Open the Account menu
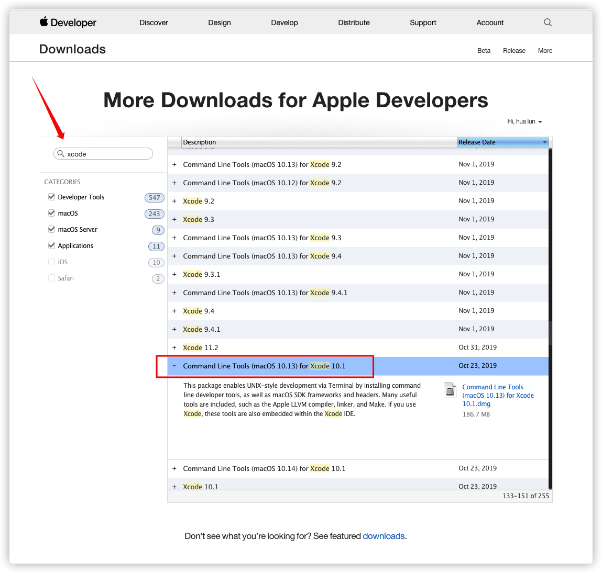602x573 pixels. (x=490, y=23)
